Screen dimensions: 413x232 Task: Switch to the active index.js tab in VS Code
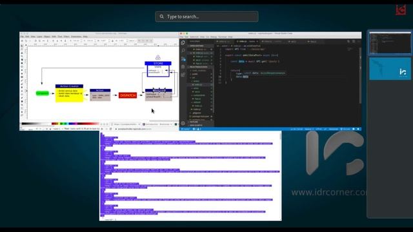[x=247, y=41]
